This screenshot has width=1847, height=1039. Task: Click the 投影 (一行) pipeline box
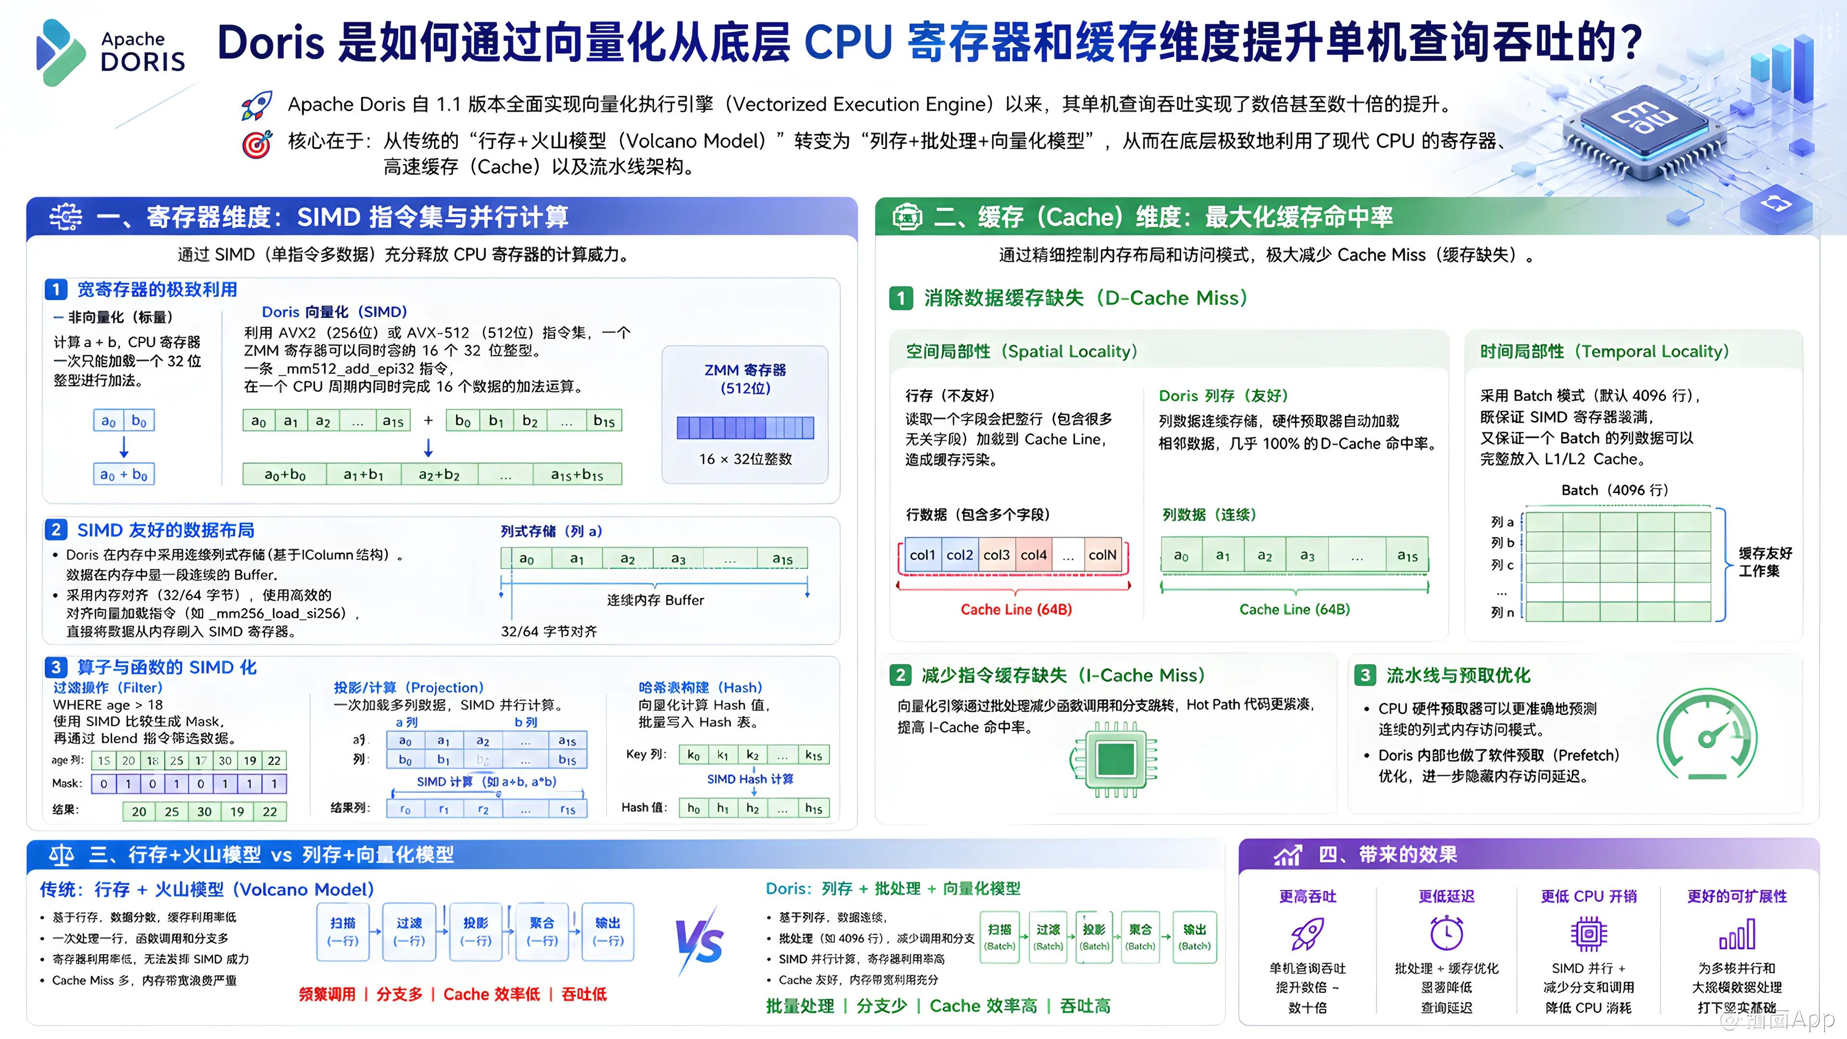[x=475, y=931]
